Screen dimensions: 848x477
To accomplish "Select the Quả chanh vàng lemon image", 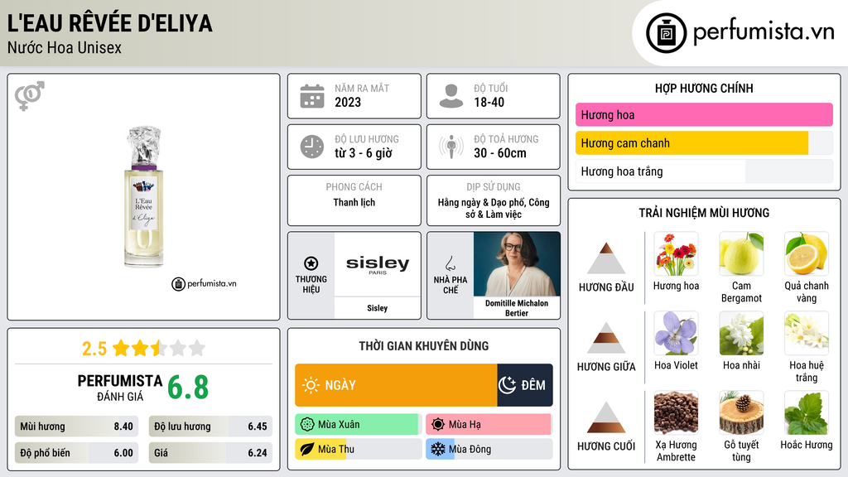I will tap(807, 253).
